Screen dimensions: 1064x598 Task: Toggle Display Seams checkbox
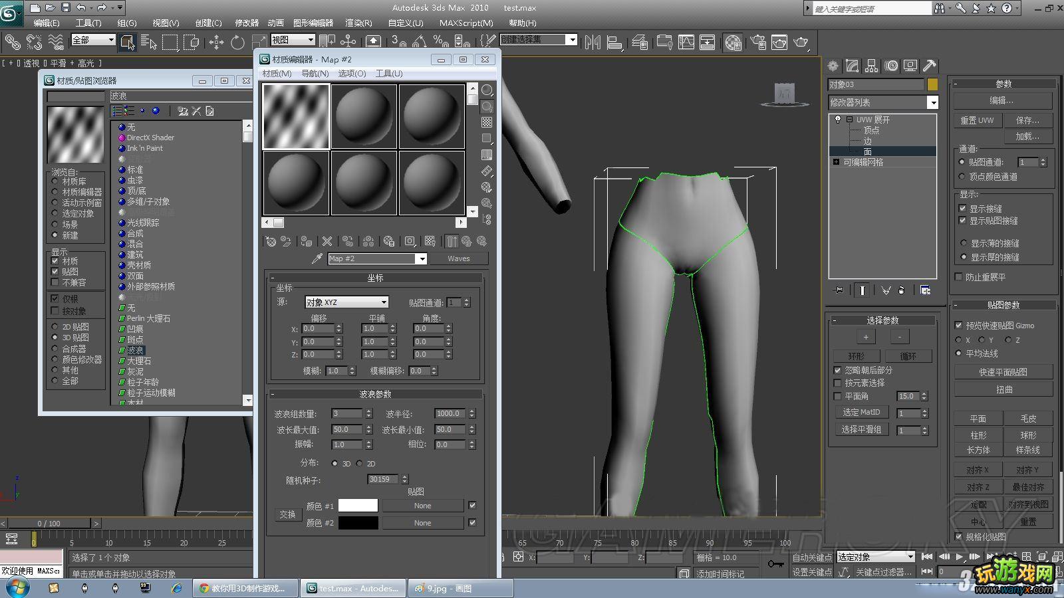pyautogui.click(x=962, y=208)
